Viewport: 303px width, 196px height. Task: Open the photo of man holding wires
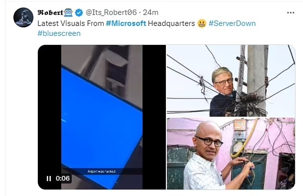[x=231, y=153]
